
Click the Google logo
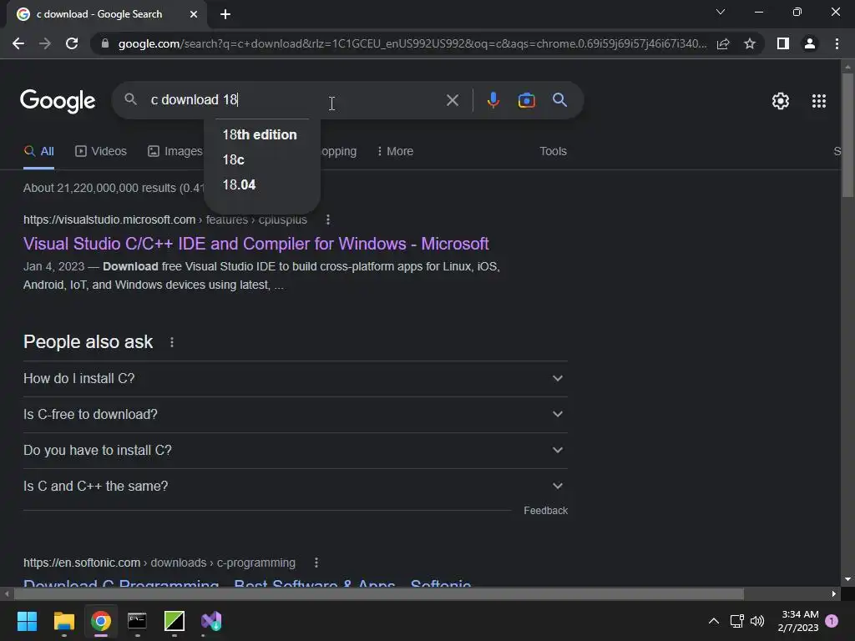pos(58,101)
